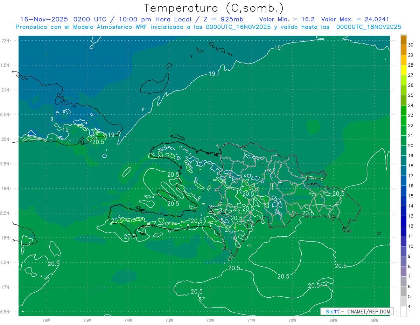Click the "23" label on the color scale
This screenshot has height=325, width=420.
(x=411, y=115)
